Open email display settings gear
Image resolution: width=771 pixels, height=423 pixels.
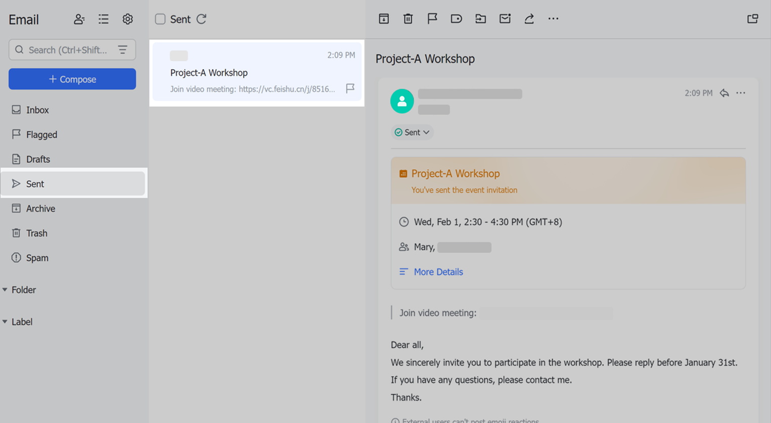[x=127, y=19]
